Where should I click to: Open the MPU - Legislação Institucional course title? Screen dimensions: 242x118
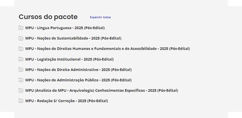70,59
